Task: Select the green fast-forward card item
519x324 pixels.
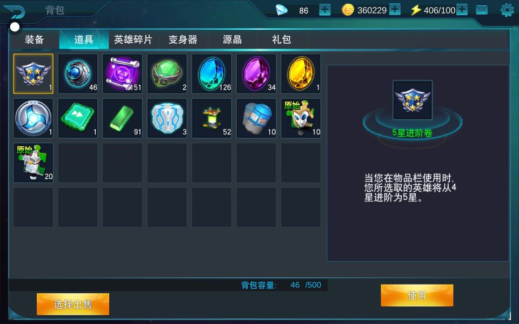Action: point(78,118)
